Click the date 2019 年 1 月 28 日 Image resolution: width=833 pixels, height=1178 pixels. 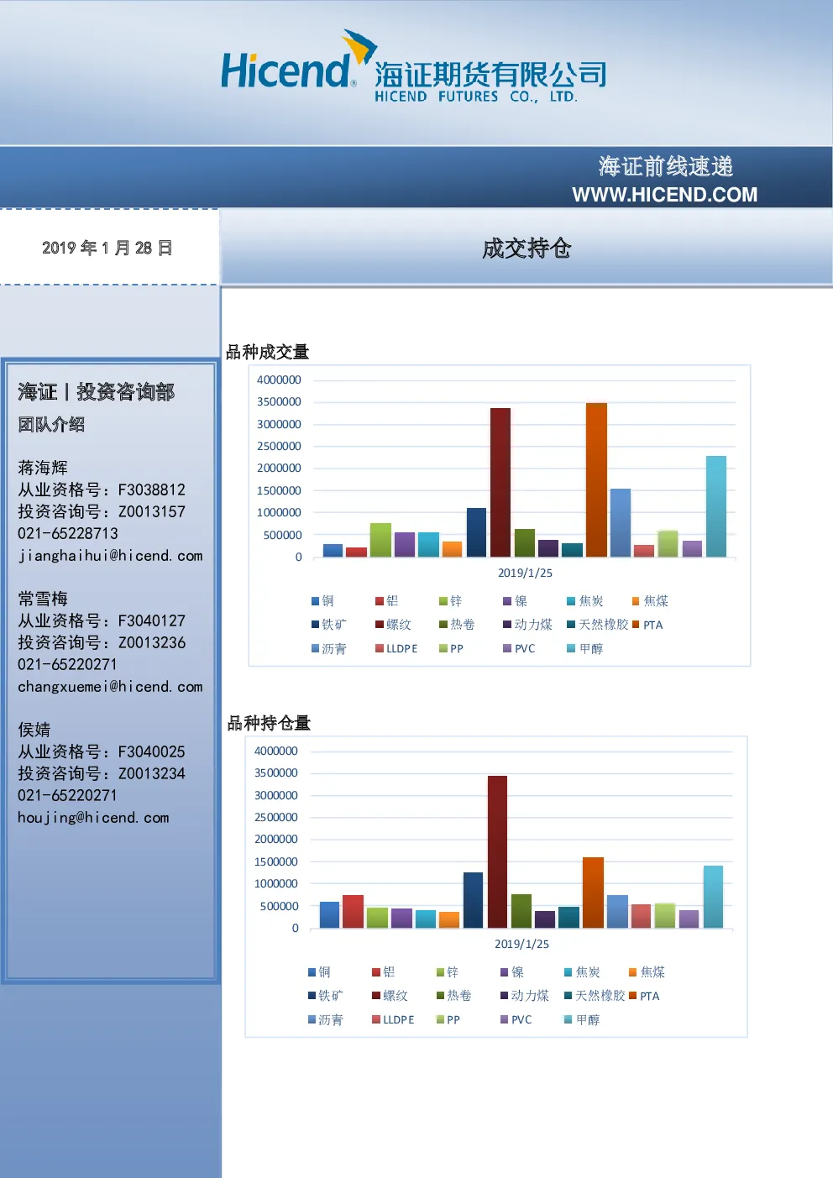107,248
